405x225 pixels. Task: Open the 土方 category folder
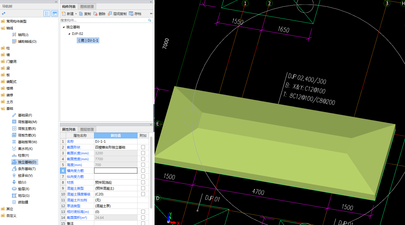coord(3,102)
